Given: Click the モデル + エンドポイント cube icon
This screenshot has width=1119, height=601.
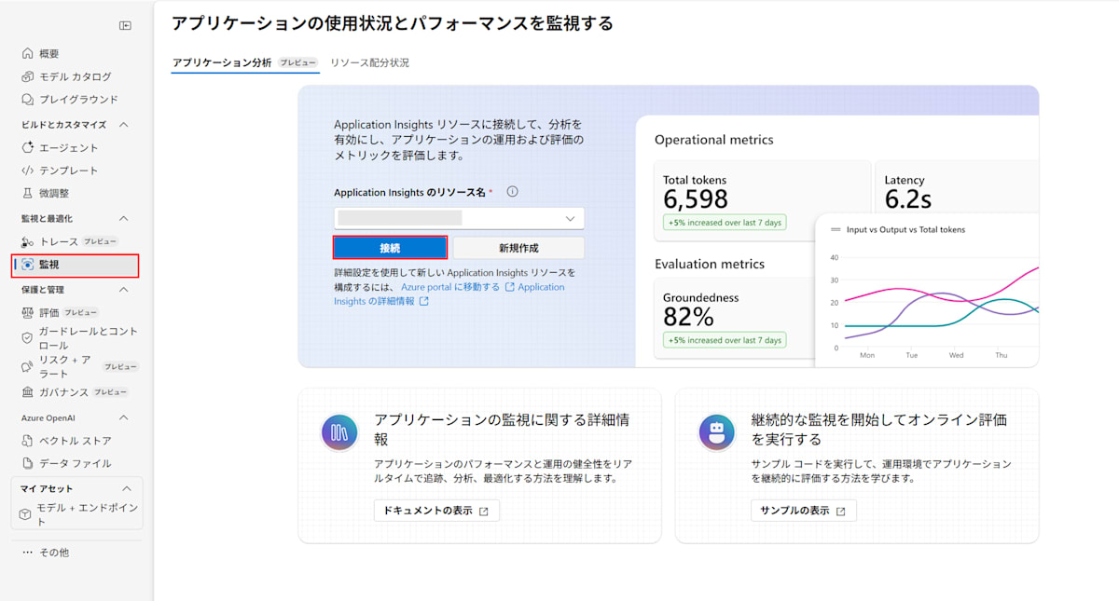Looking at the screenshot, I should (25, 514).
